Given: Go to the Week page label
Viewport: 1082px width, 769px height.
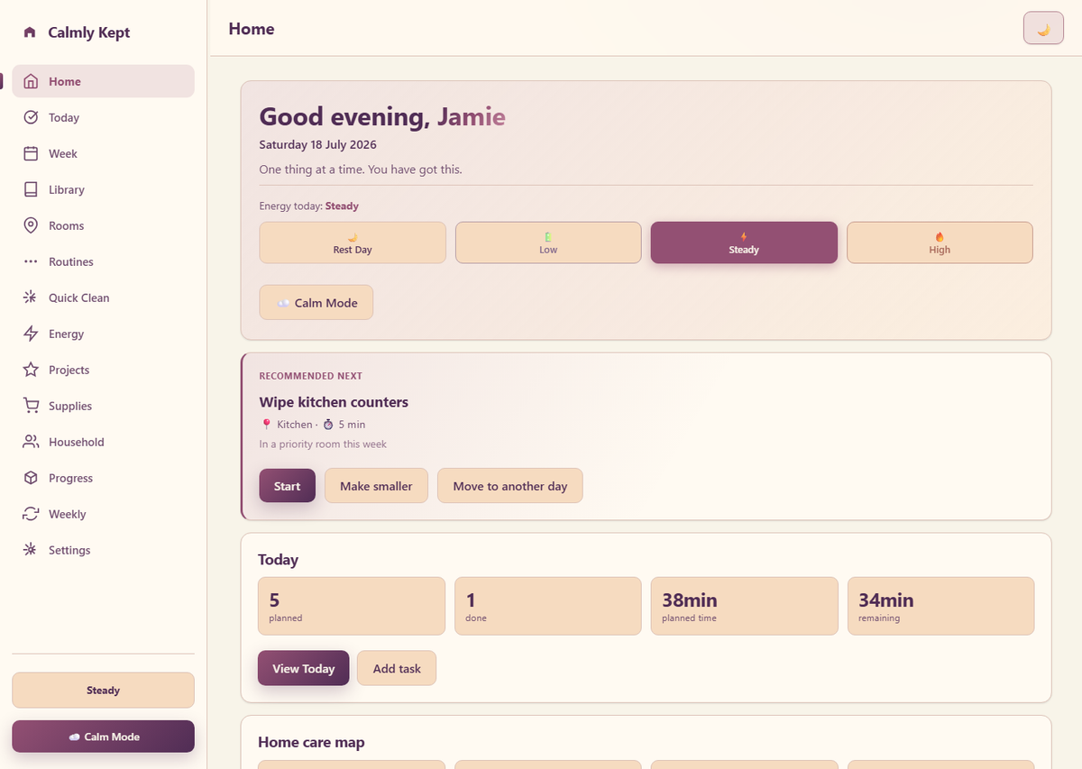Looking at the screenshot, I should point(63,153).
